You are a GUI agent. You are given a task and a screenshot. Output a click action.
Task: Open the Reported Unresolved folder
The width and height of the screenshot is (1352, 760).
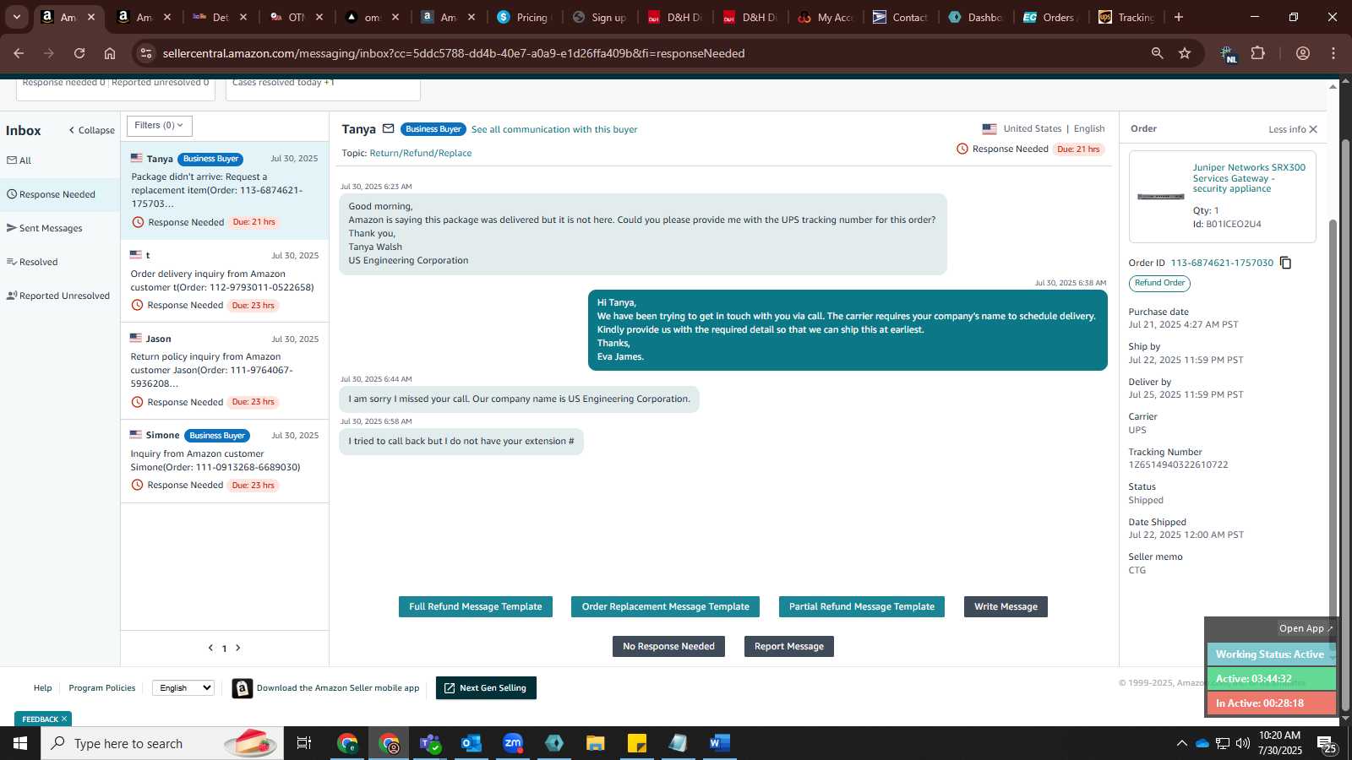[x=58, y=296]
